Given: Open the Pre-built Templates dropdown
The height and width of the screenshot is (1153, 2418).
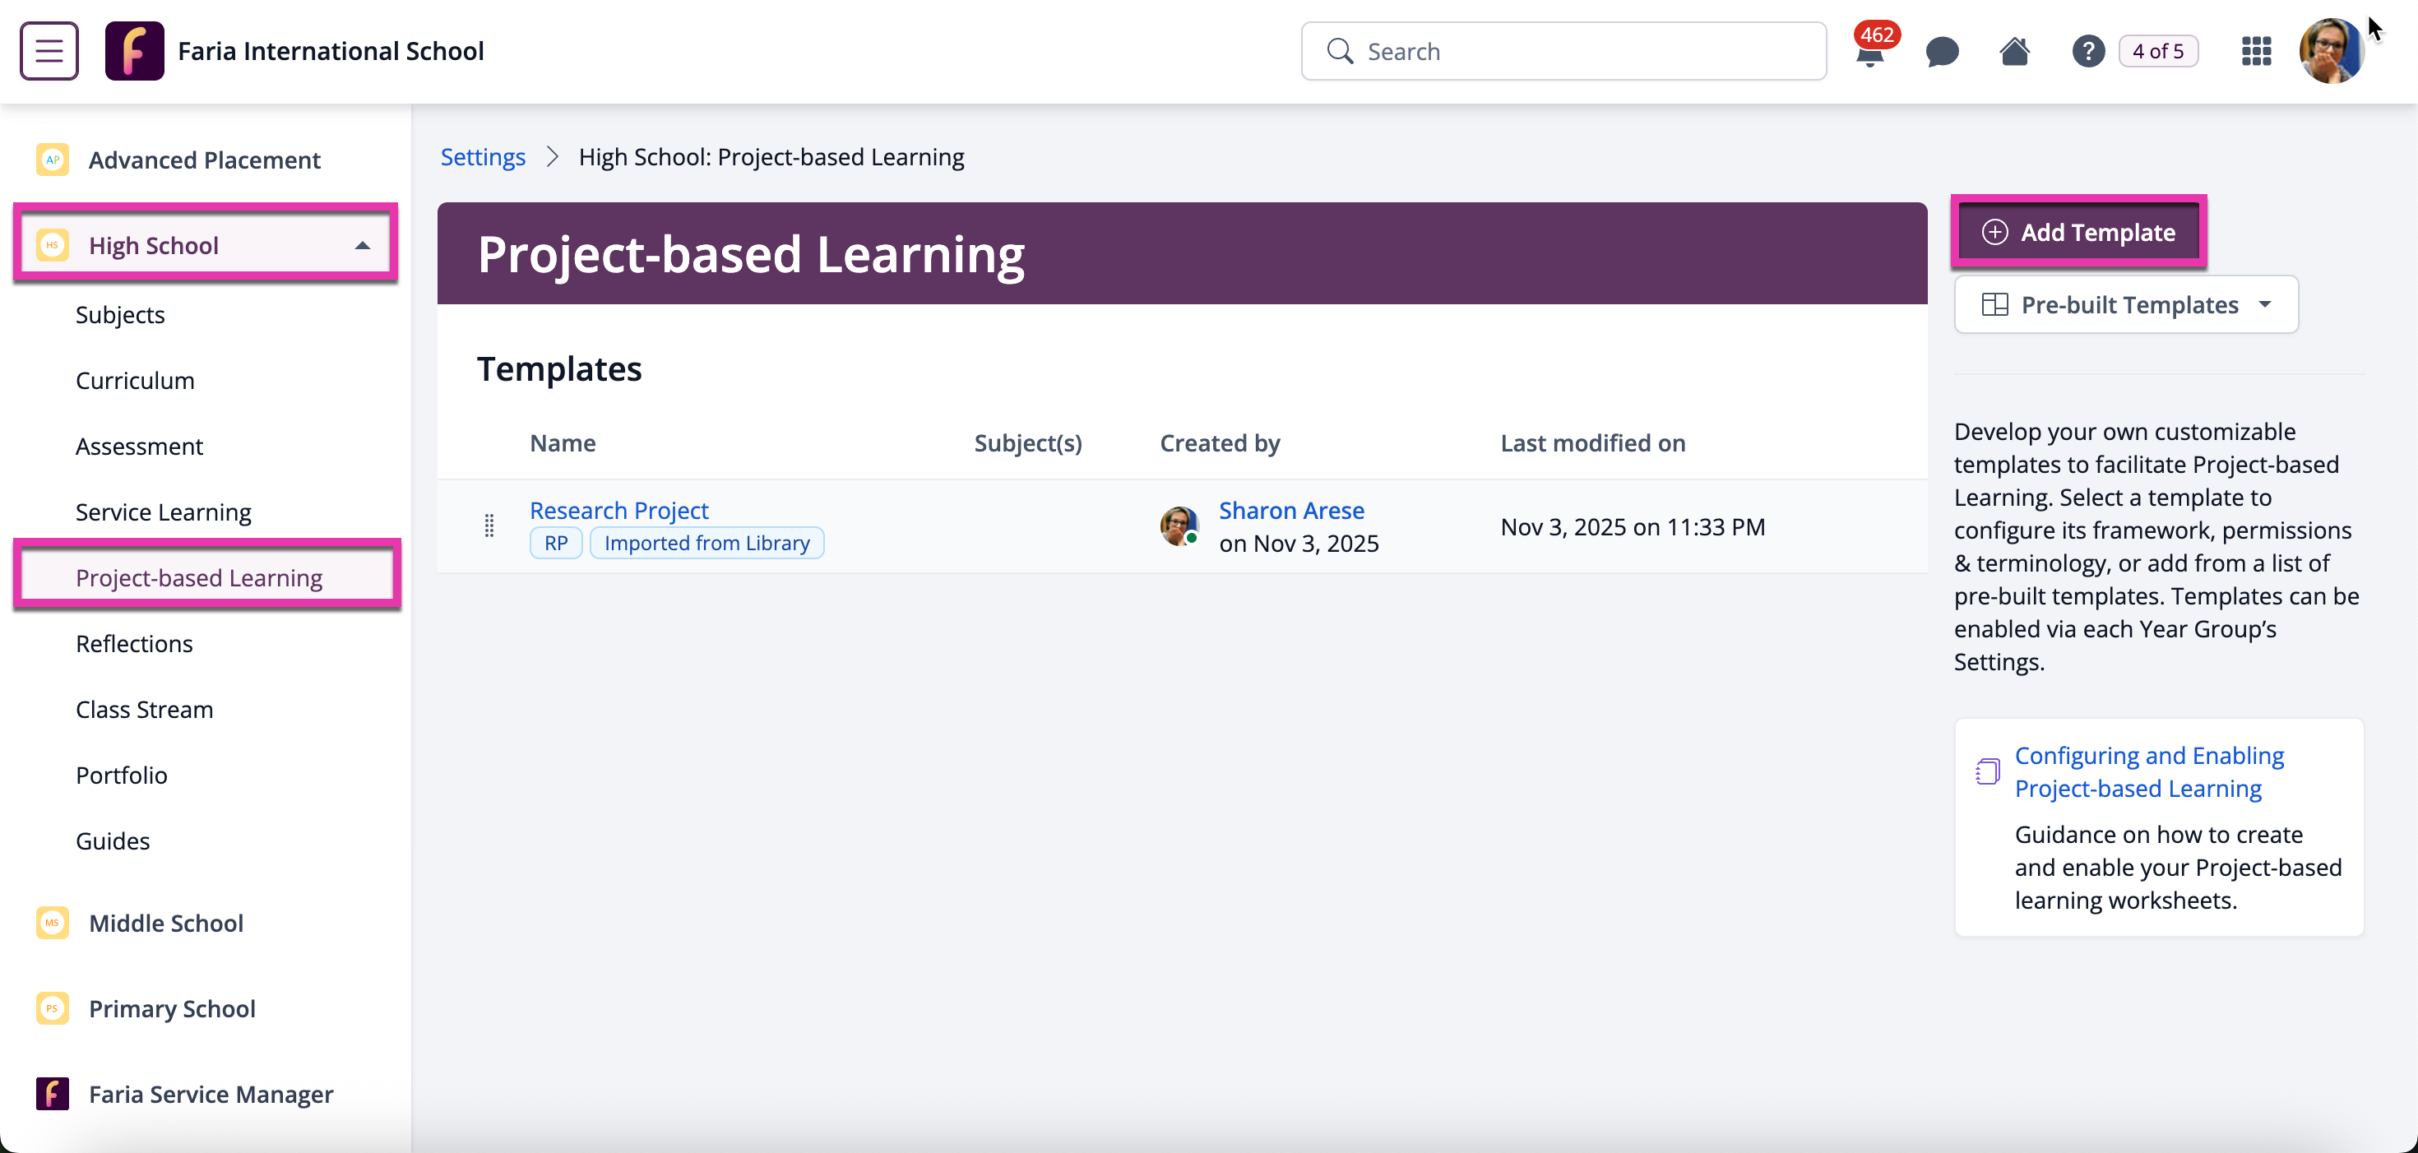Looking at the screenshot, I should (2126, 304).
